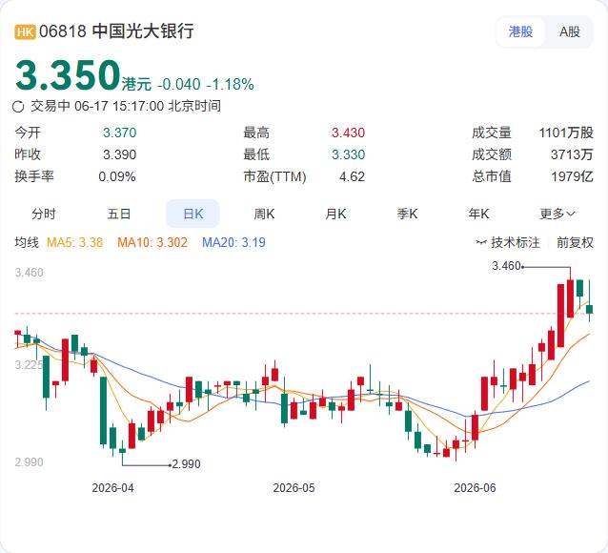
Task: Switch to 港股 market toggle
Action: pos(520,31)
